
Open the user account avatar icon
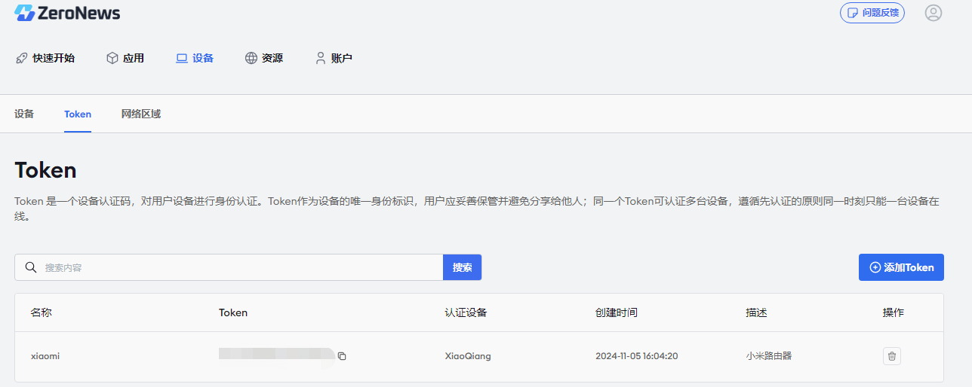click(934, 13)
